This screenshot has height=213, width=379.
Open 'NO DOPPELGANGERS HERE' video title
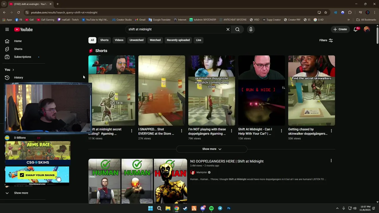(x=227, y=161)
